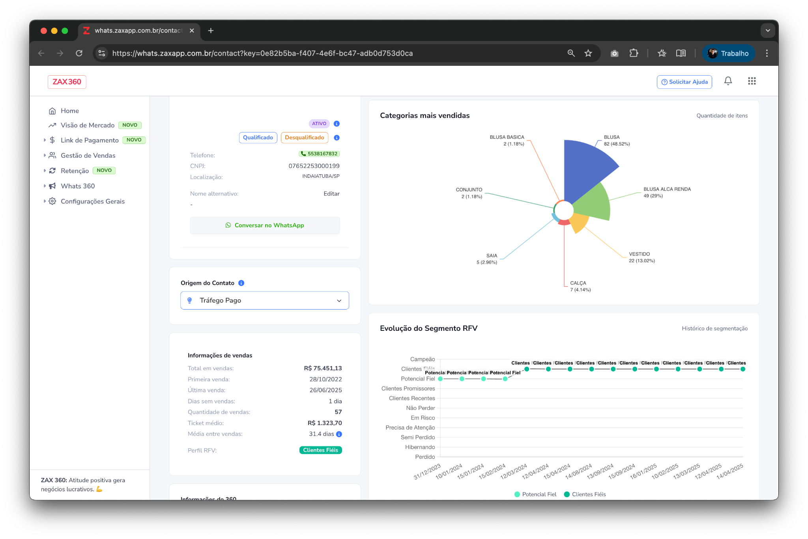
Task: Open the notifications bell icon
Action: click(x=728, y=81)
